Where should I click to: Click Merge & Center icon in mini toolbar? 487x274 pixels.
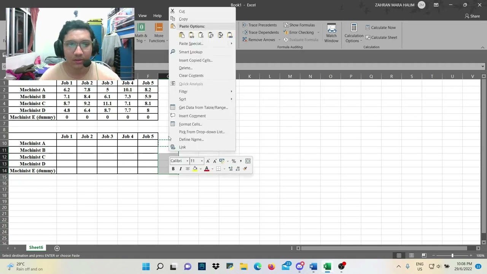coord(248,161)
